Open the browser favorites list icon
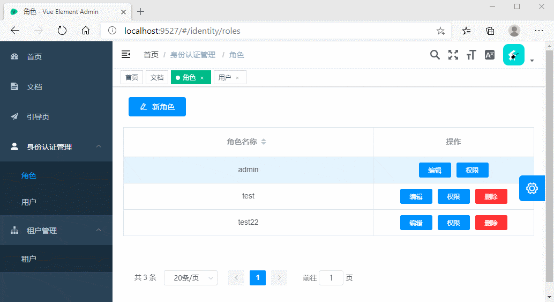This screenshot has width=554, height=302. click(x=466, y=31)
